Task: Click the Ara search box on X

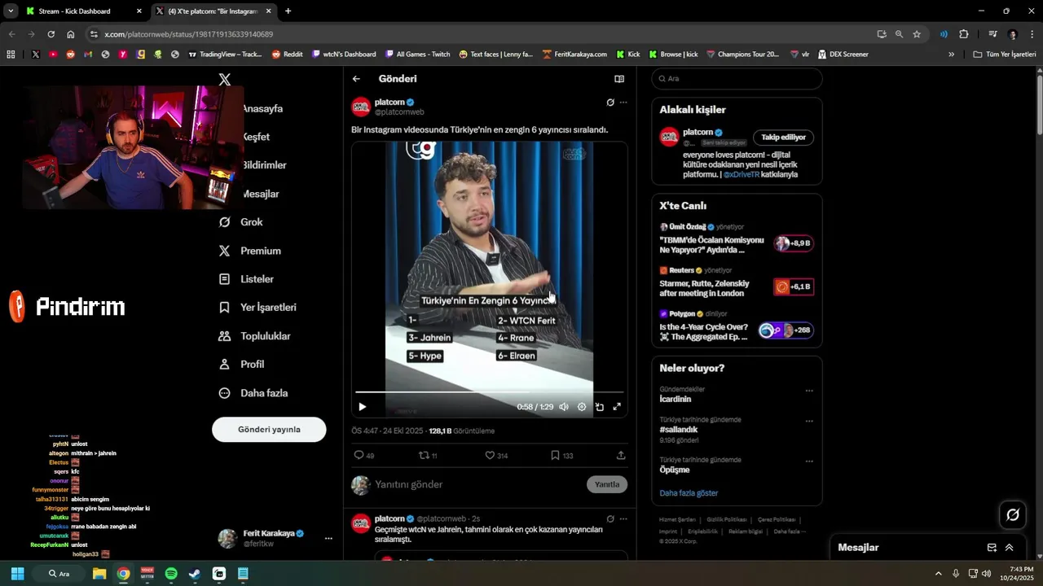Action: click(x=737, y=79)
